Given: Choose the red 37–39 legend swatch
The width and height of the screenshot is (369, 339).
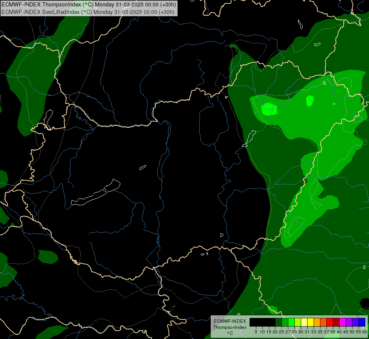Looking at the screenshot, I should click(x=330, y=322).
